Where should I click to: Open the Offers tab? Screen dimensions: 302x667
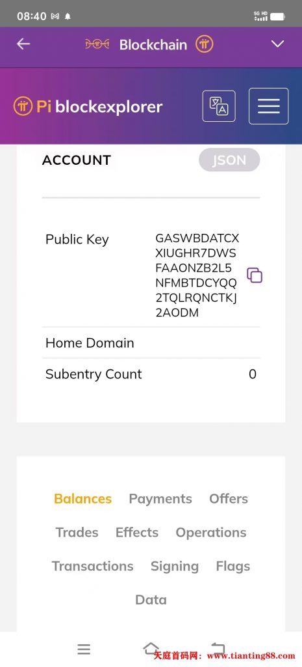click(229, 498)
